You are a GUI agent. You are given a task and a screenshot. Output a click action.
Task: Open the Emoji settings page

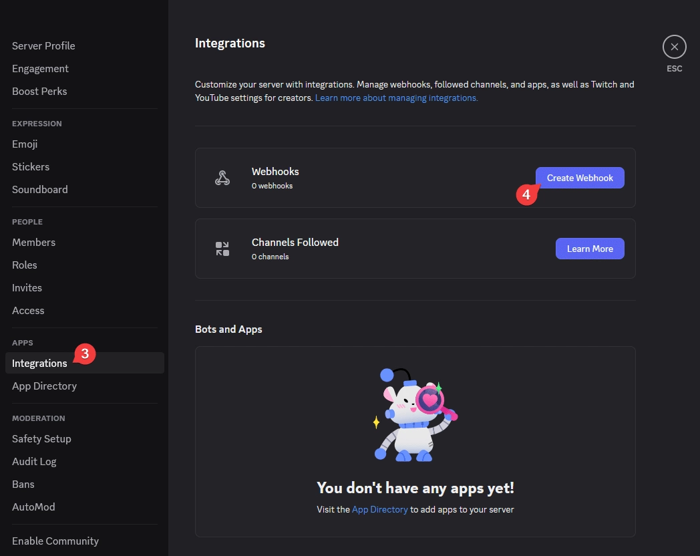[x=25, y=144]
